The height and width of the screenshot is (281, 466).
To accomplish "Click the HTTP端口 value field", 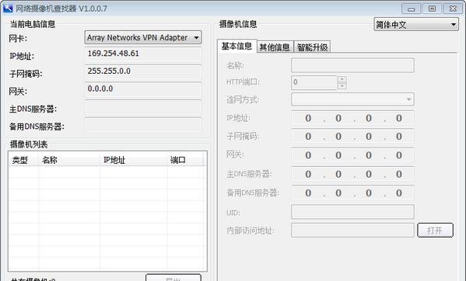I will pyautogui.click(x=314, y=82).
